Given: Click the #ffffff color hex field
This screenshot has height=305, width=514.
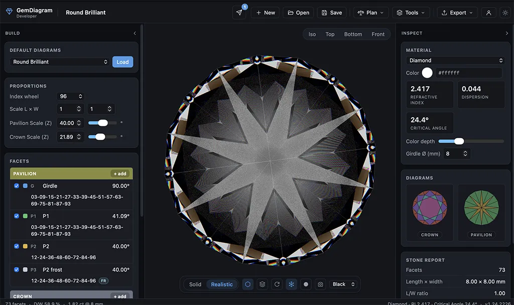Looking at the screenshot, I should pyautogui.click(x=469, y=73).
